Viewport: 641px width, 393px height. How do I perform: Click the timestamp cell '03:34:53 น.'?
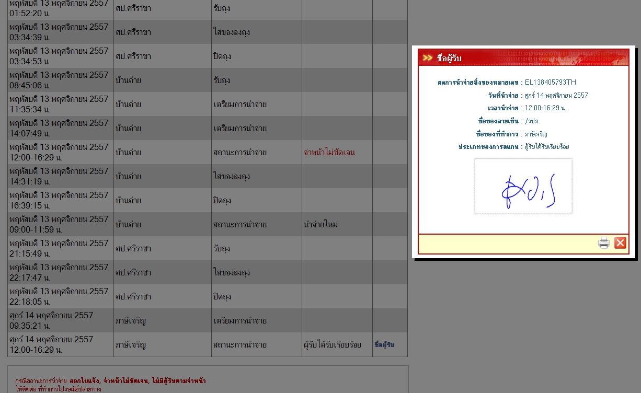pos(61,56)
